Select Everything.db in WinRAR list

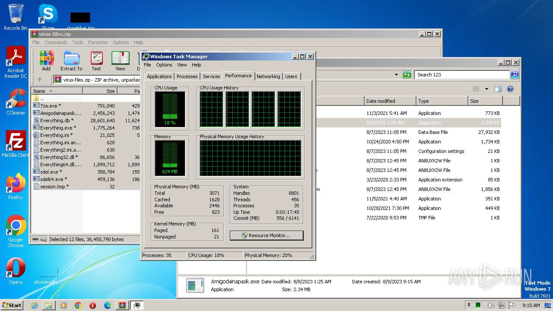point(86,121)
